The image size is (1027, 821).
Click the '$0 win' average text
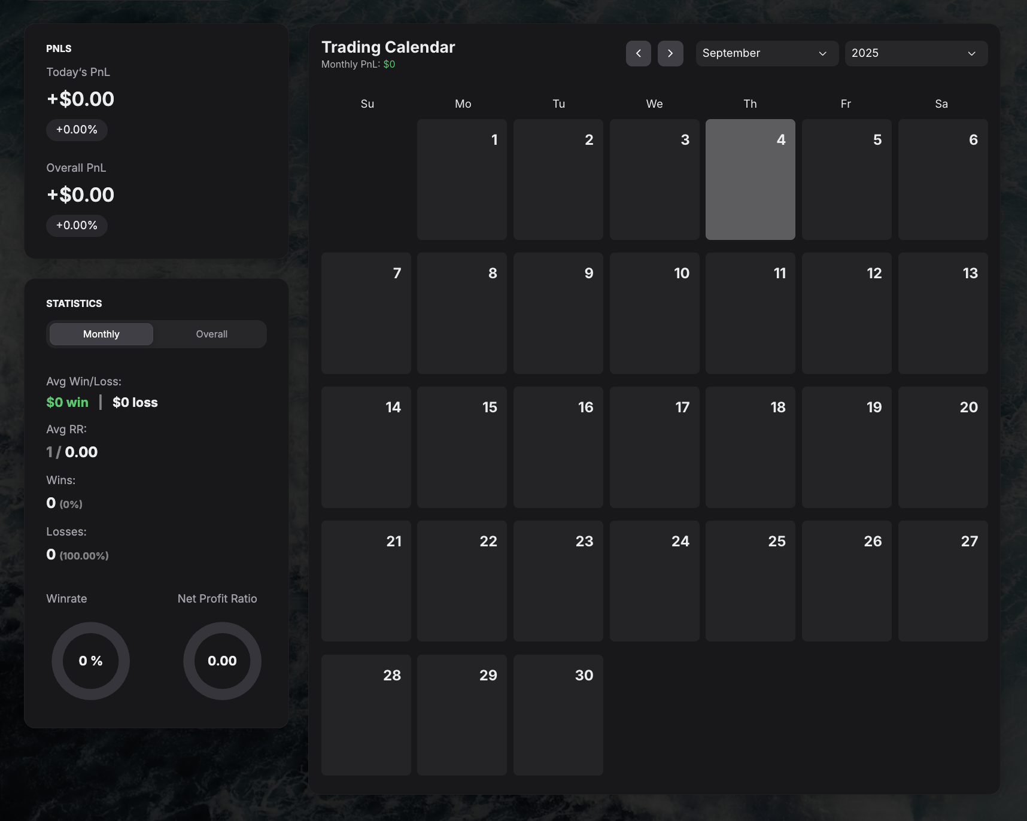(67, 402)
